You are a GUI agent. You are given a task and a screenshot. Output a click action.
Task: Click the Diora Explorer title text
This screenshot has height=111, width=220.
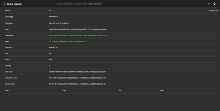tap(15, 4)
